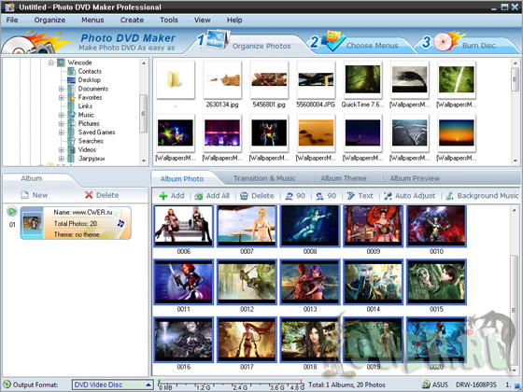Play album 01 with green play icon
The image size is (523, 392).
[11, 211]
